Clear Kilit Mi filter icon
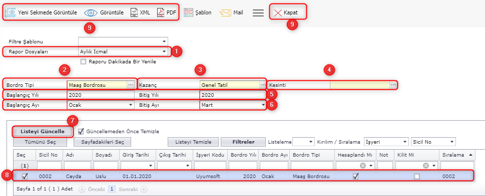Image resolution: width=485 pixels, height=196 pixels. pos(426,166)
